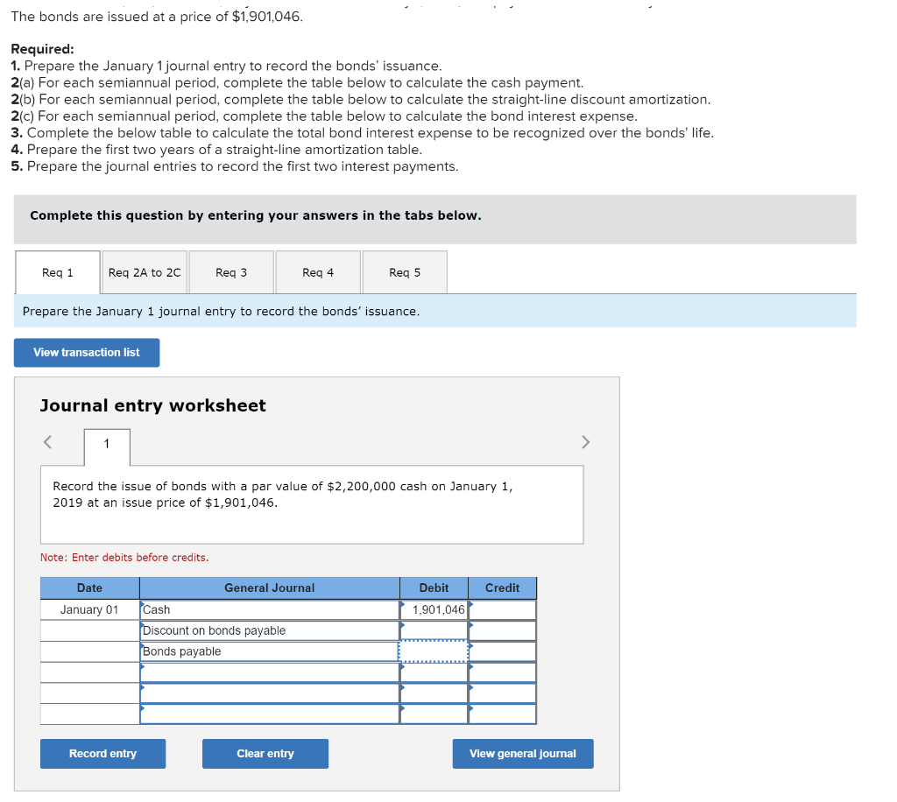Click the Clear entry button
The height and width of the screenshot is (802, 897).
tap(265, 754)
